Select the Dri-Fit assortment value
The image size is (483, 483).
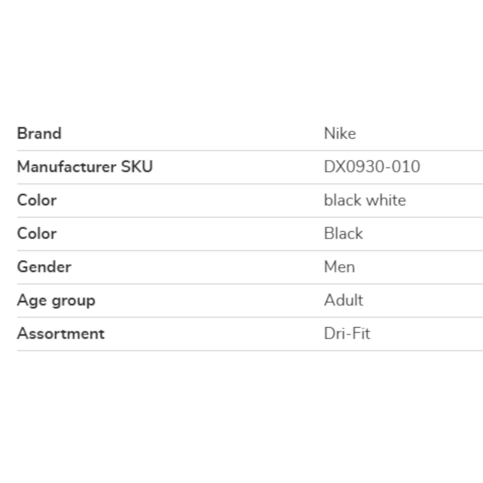pos(347,334)
